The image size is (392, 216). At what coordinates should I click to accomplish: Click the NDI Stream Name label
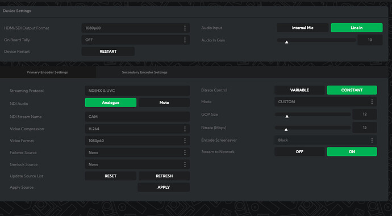coord(26,117)
